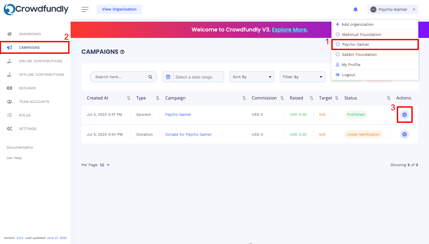This screenshot has width=429, height=244.
Task: Open actions gear for Donate for Psycho Gamer
Action: (405, 134)
